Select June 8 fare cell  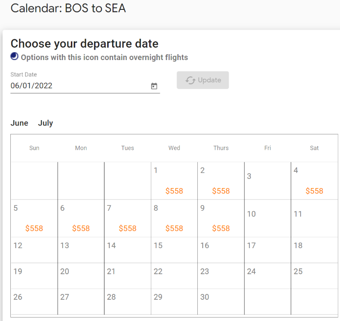174,218
